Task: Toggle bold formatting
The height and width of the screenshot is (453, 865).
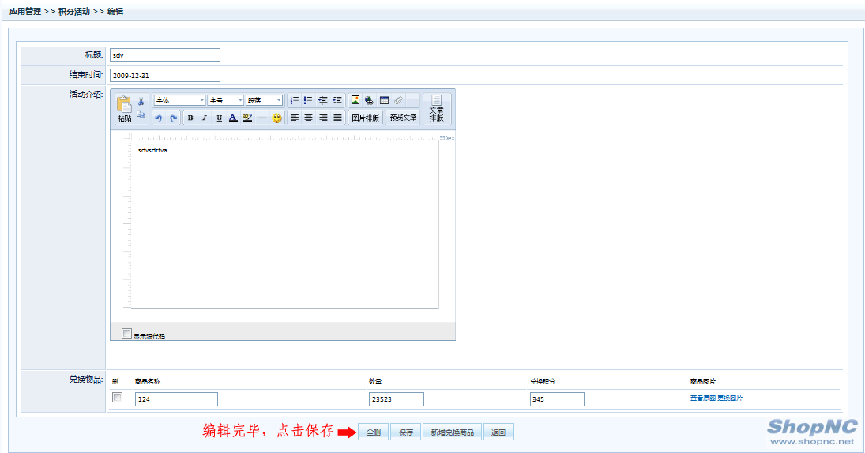Action: coord(190,118)
